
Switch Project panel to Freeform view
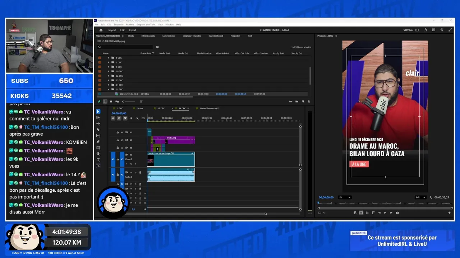(117, 101)
